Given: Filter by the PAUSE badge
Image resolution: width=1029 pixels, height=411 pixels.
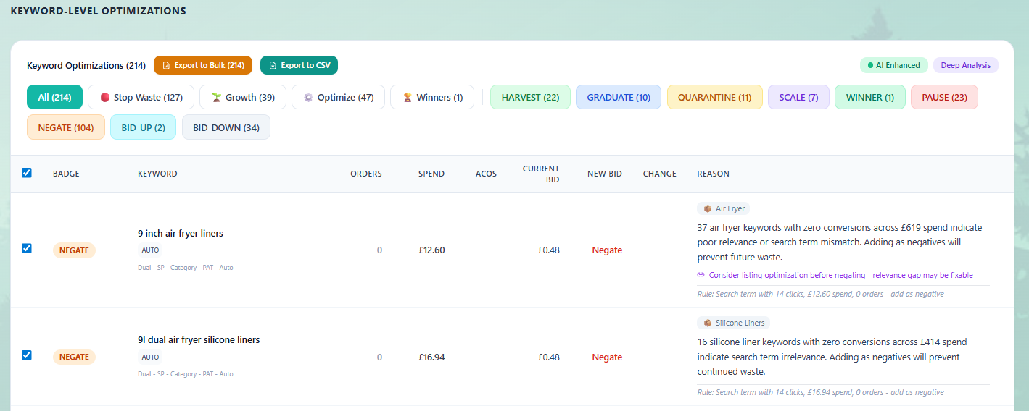Looking at the screenshot, I should pos(944,97).
